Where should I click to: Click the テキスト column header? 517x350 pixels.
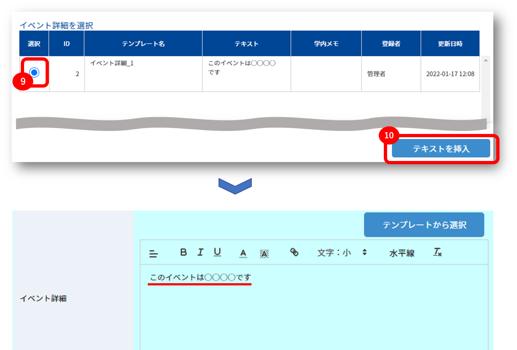(247, 43)
